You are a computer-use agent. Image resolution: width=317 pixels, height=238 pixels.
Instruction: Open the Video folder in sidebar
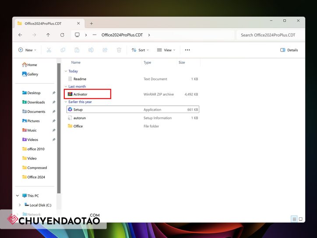coord(29,158)
